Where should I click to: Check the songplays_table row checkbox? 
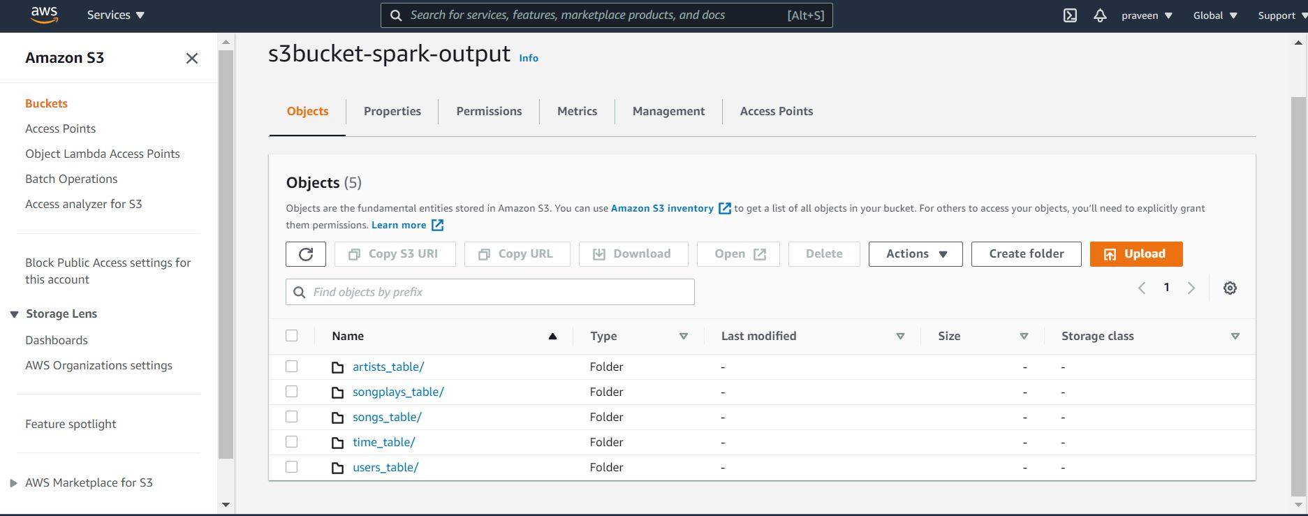[x=292, y=392]
